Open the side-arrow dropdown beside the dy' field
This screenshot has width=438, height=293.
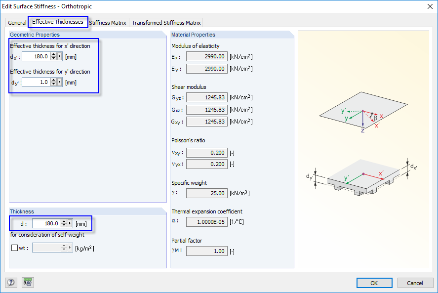coord(59,82)
